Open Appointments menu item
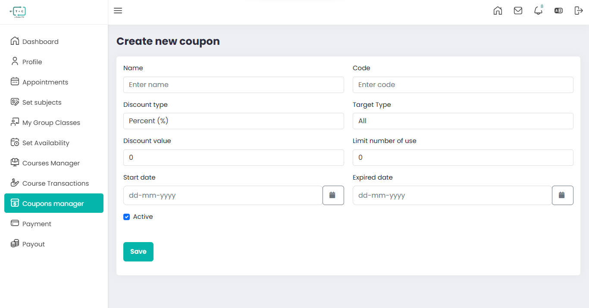This screenshot has height=308, width=589. (54, 82)
